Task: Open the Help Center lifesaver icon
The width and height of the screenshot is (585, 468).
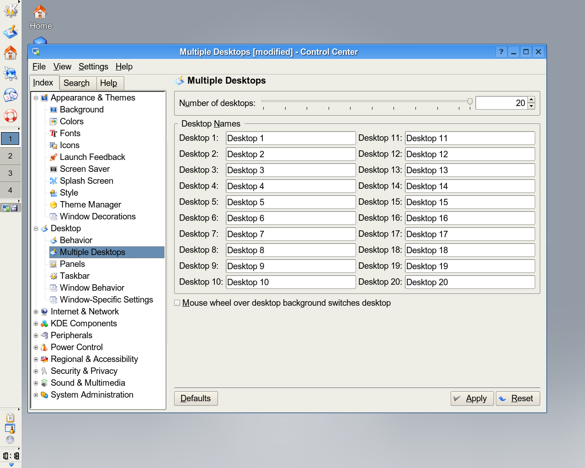Action: pyautogui.click(x=11, y=116)
